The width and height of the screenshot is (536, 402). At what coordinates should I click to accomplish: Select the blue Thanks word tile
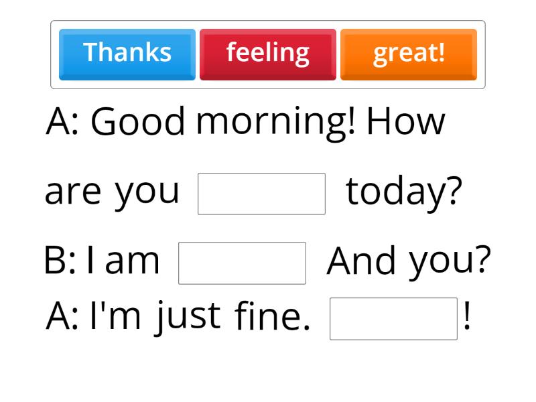pyautogui.click(x=127, y=53)
